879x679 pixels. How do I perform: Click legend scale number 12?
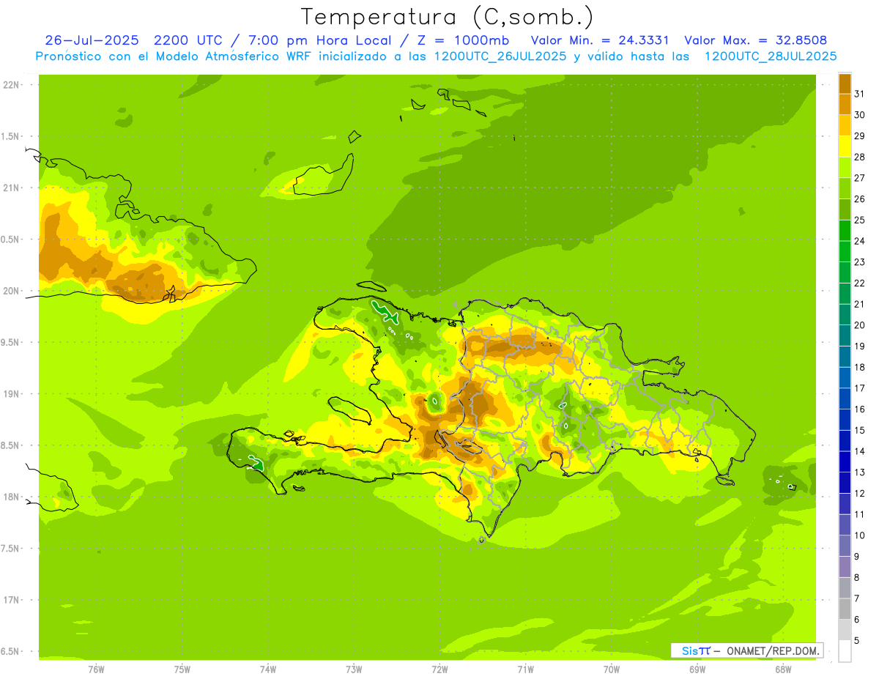[x=860, y=493]
